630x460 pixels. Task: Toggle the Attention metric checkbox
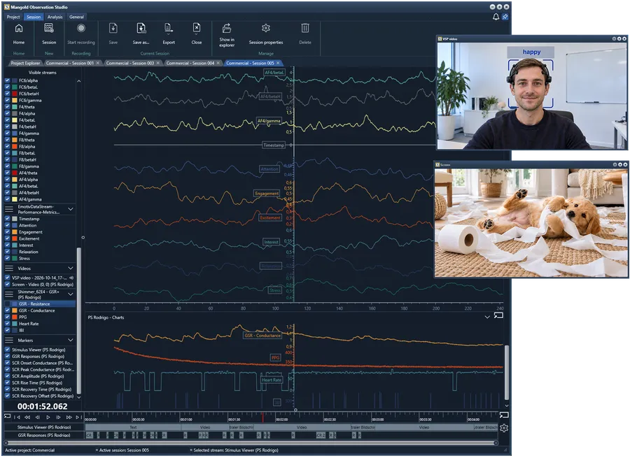coord(7,226)
